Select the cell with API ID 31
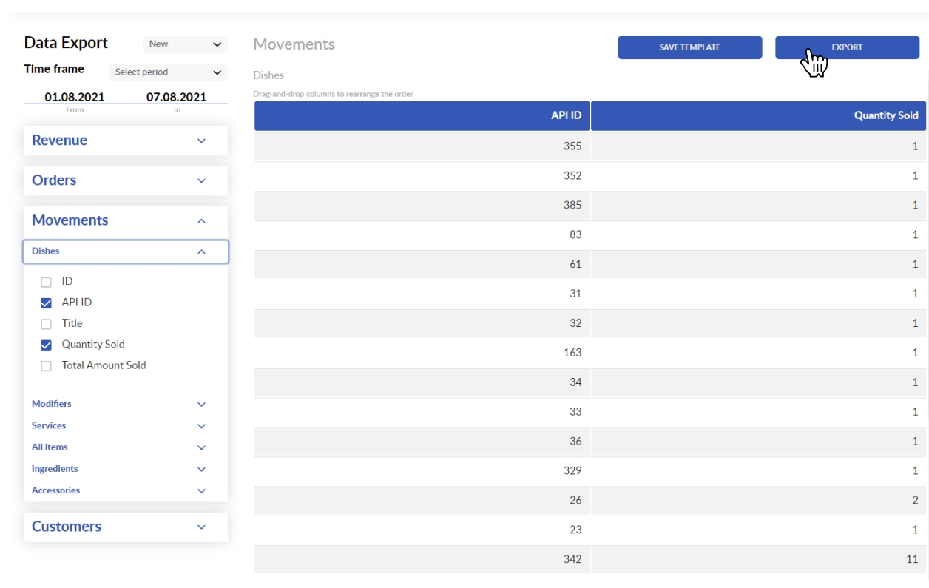 (x=422, y=294)
